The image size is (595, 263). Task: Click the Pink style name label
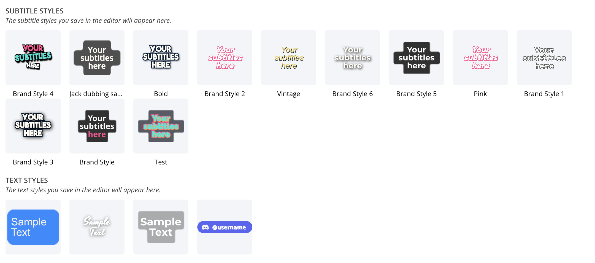click(480, 94)
